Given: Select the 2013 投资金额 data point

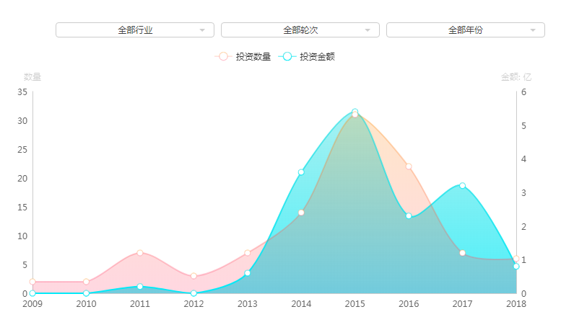Looking at the screenshot, I should pos(247,273).
